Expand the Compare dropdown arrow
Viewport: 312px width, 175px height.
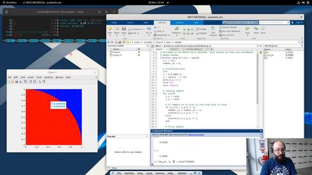[142, 29]
